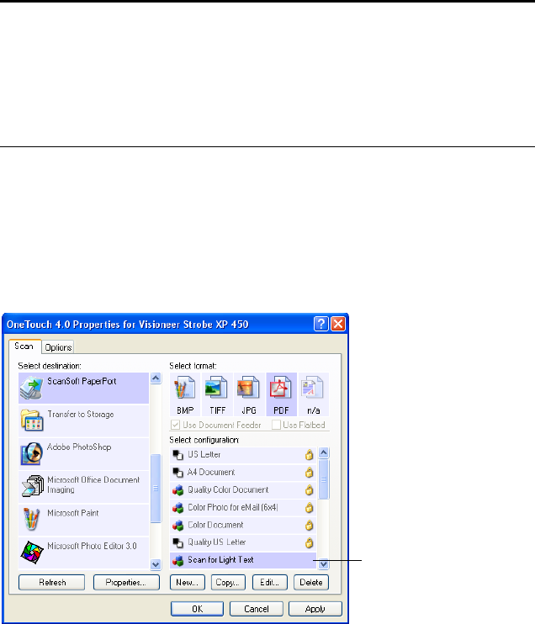Confirm with the OK button
535x624 pixels.
(x=197, y=609)
